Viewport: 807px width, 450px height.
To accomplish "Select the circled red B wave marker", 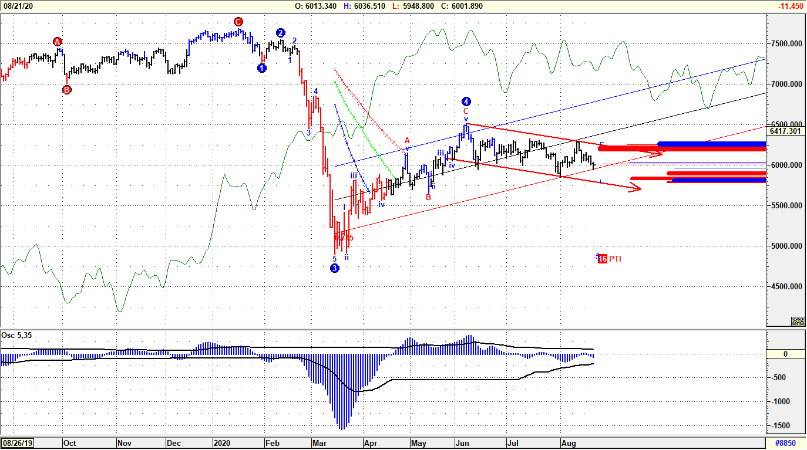I will coord(67,90).
